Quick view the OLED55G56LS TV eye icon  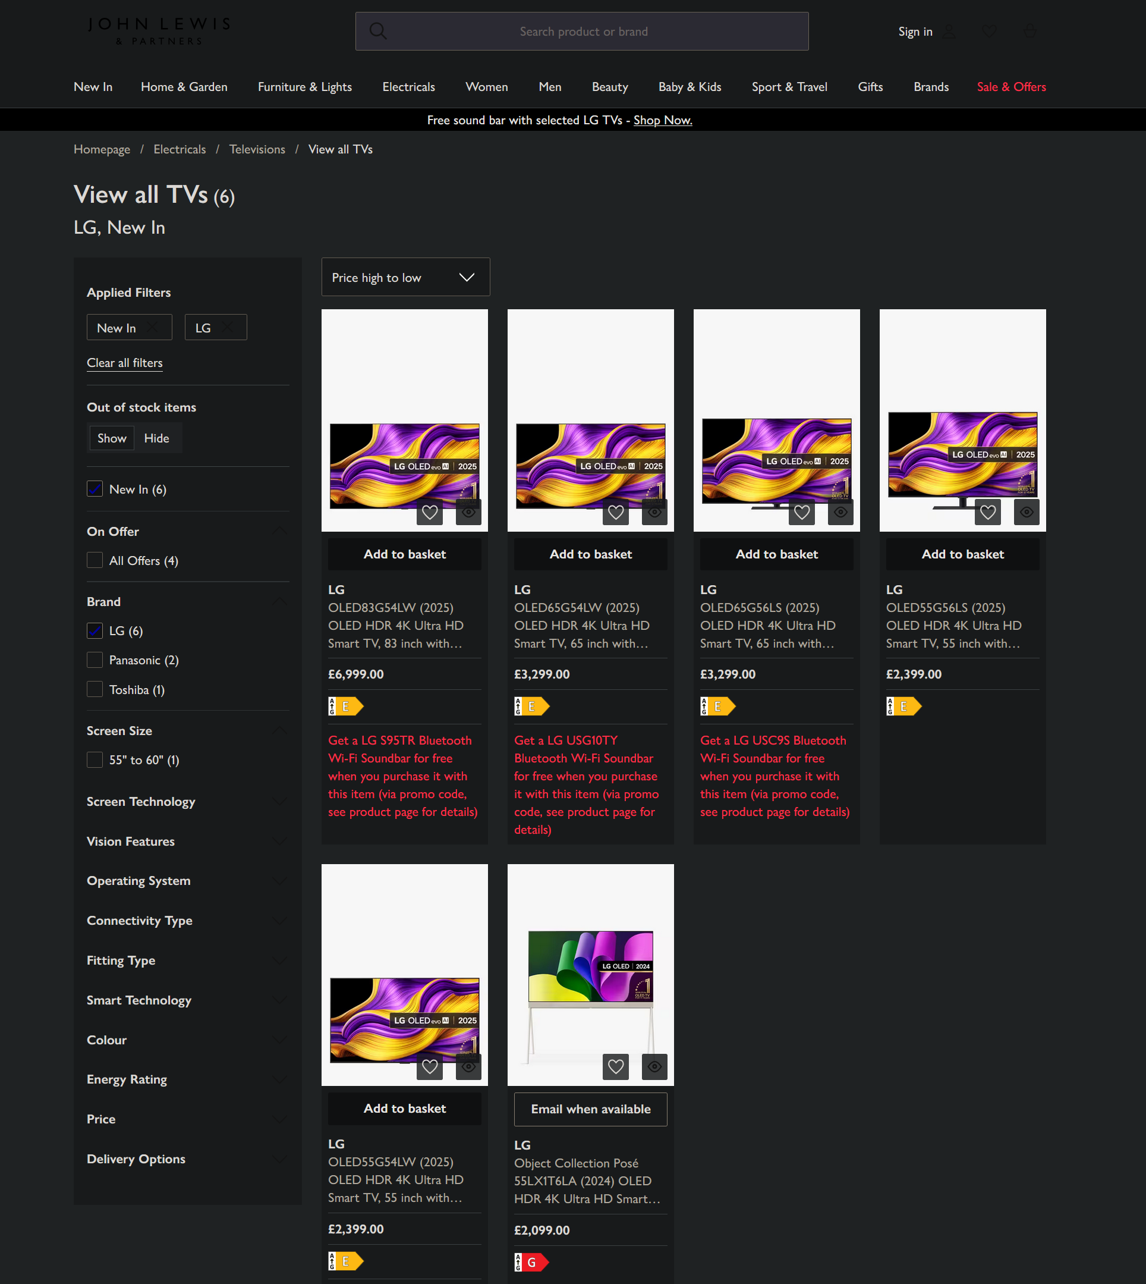click(1027, 512)
